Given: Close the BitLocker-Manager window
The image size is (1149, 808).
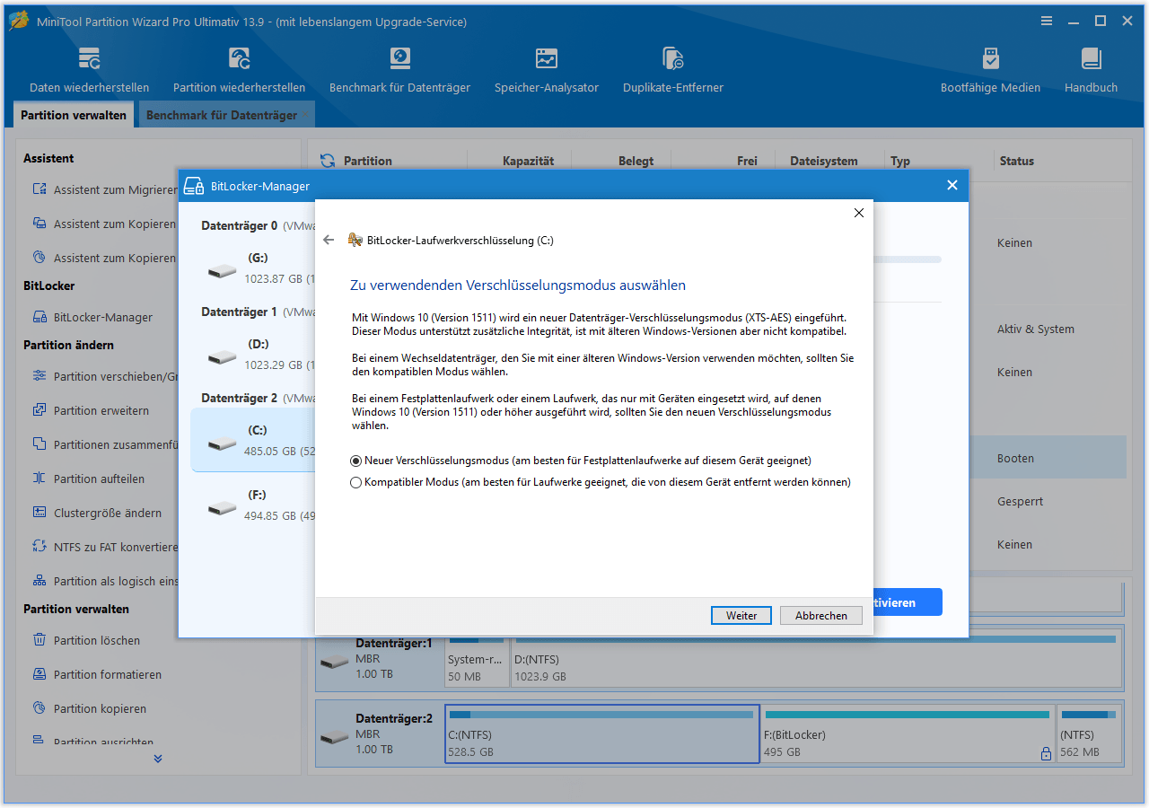Looking at the screenshot, I should click(952, 186).
